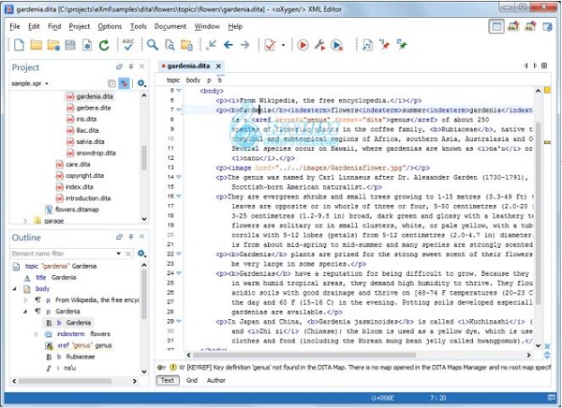562x408 pixels.
Task: Click the Apply Transformation Scenario play icon
Action: (x=303, y=45)
